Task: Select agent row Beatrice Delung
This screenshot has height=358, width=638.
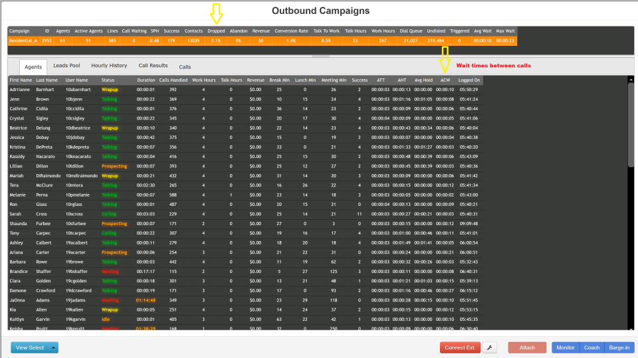Action: coord(245,128)
